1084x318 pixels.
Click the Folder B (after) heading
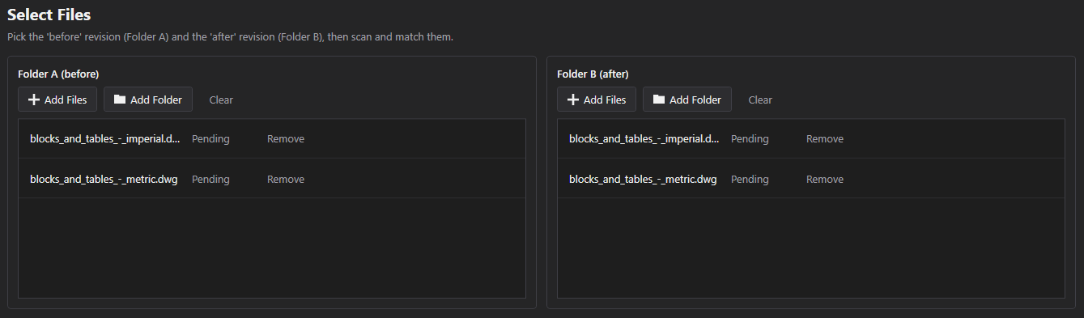pos(593,74)
